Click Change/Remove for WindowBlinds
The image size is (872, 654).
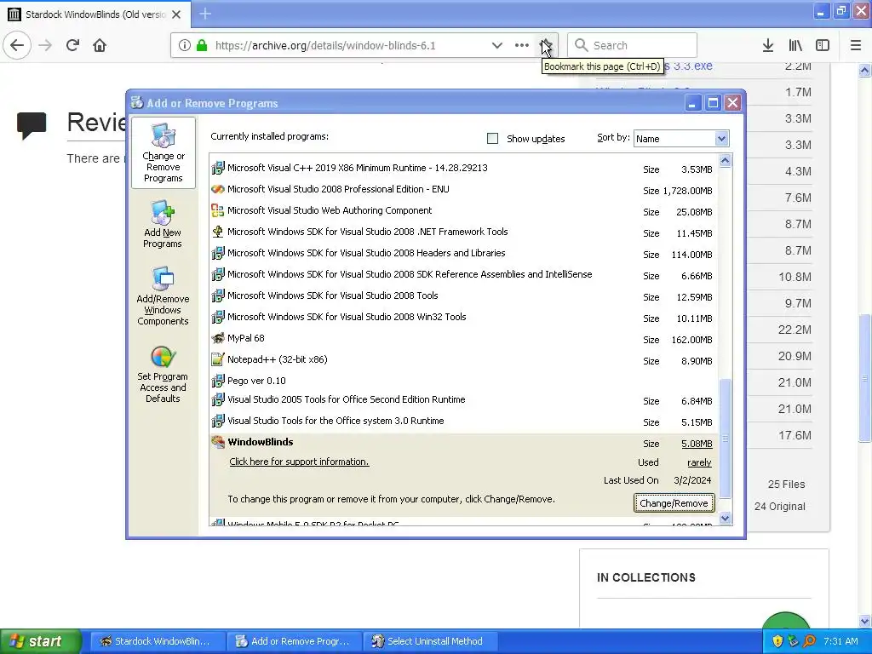[x=674, y=503]
